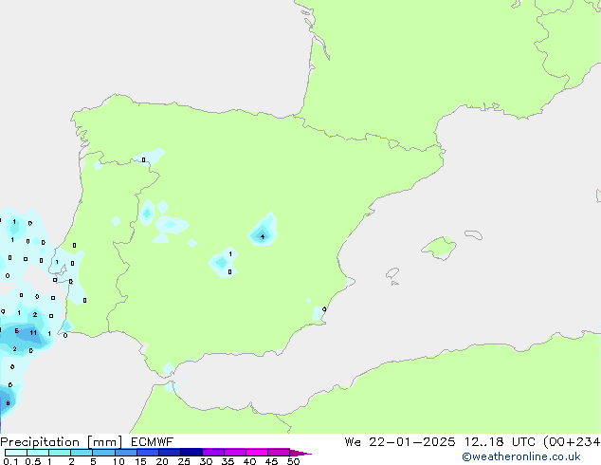Click the '11' precipitation value off Portugal's coast
Viewport: 601px width, 465px height.
[33, 333]
